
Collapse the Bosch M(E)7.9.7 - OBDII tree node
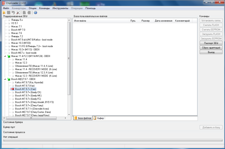pos(5,79)
